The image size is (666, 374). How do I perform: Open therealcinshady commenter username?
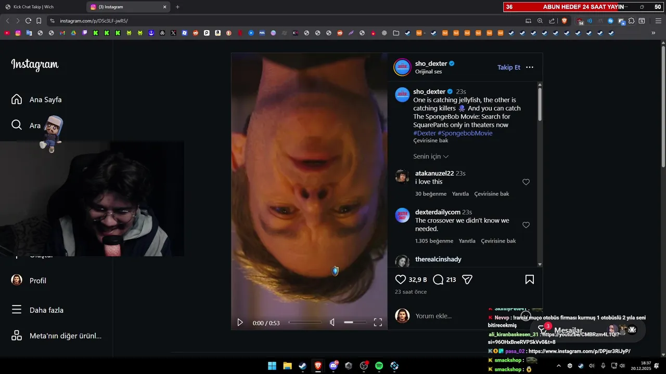438,259
